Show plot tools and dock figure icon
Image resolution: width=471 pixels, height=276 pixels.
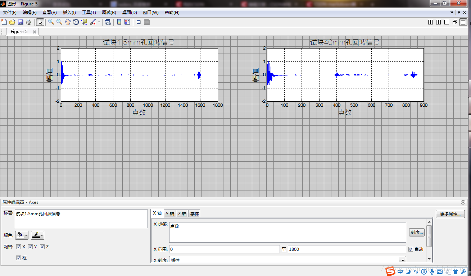pos(147,22)
